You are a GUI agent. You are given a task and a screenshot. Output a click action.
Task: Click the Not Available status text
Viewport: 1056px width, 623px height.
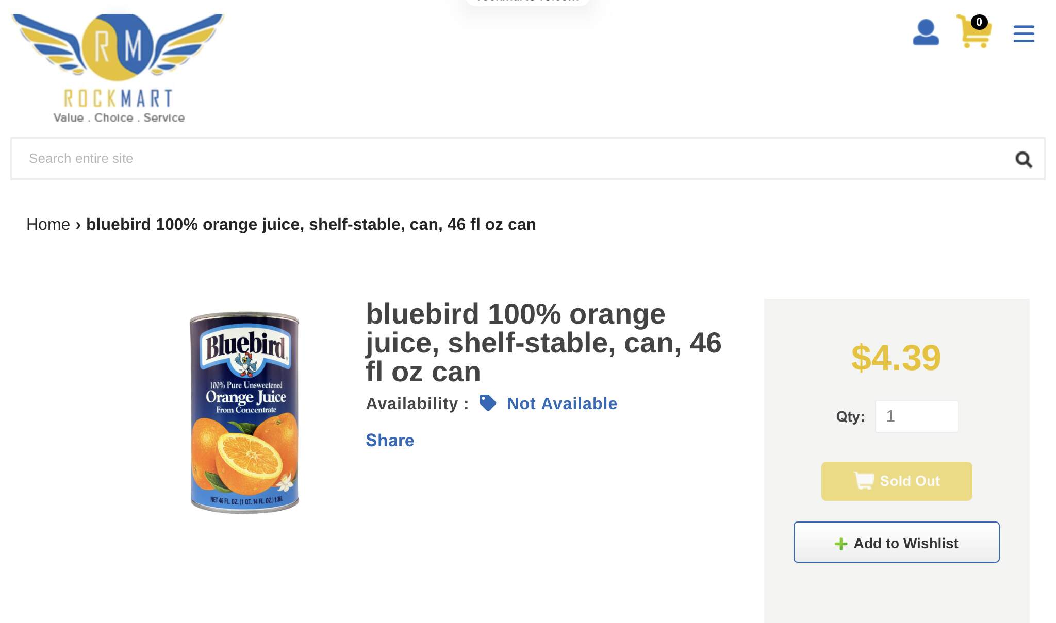point(562,403)
